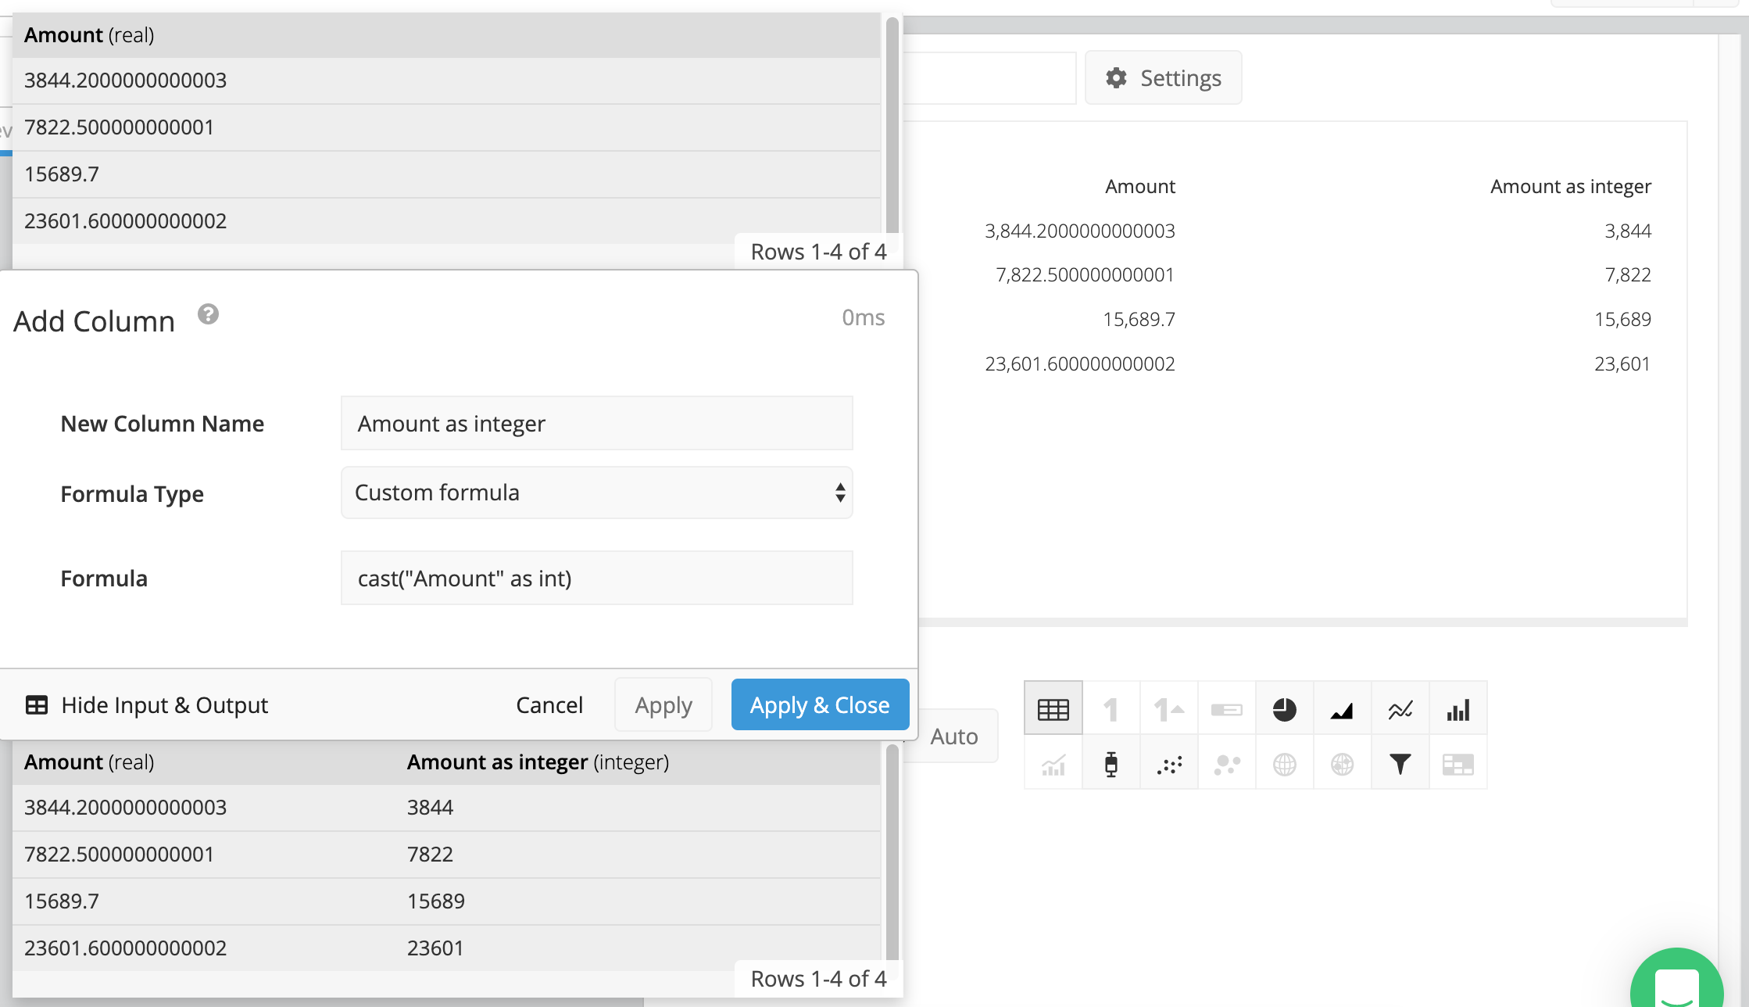Click the Cancel button
The image size is (1749, 1007).
click(x=548, y=705)
